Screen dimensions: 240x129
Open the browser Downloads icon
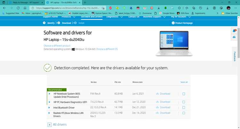click(207, 8)
